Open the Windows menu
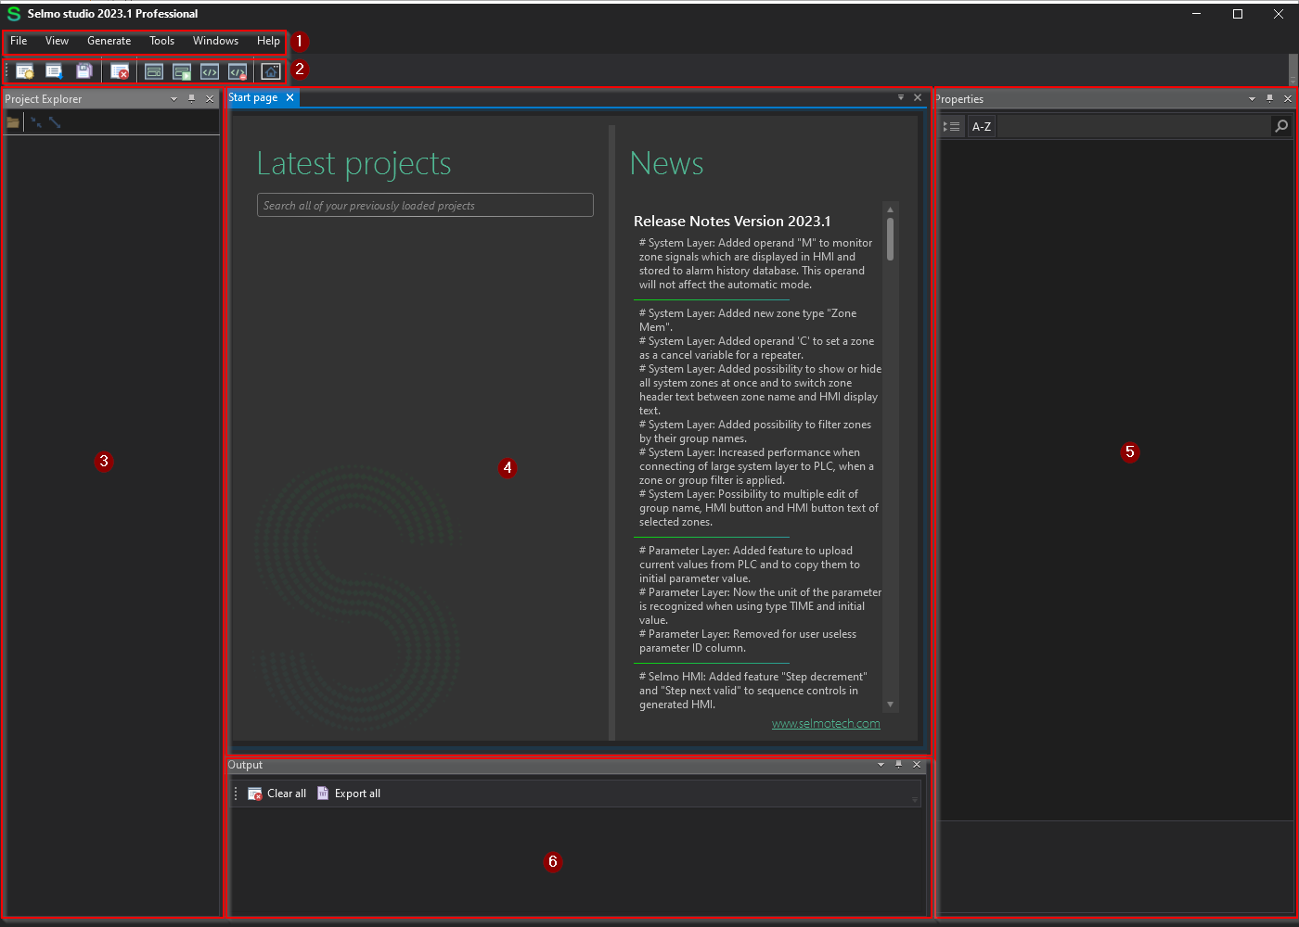1299x927 pixels. 215,41
